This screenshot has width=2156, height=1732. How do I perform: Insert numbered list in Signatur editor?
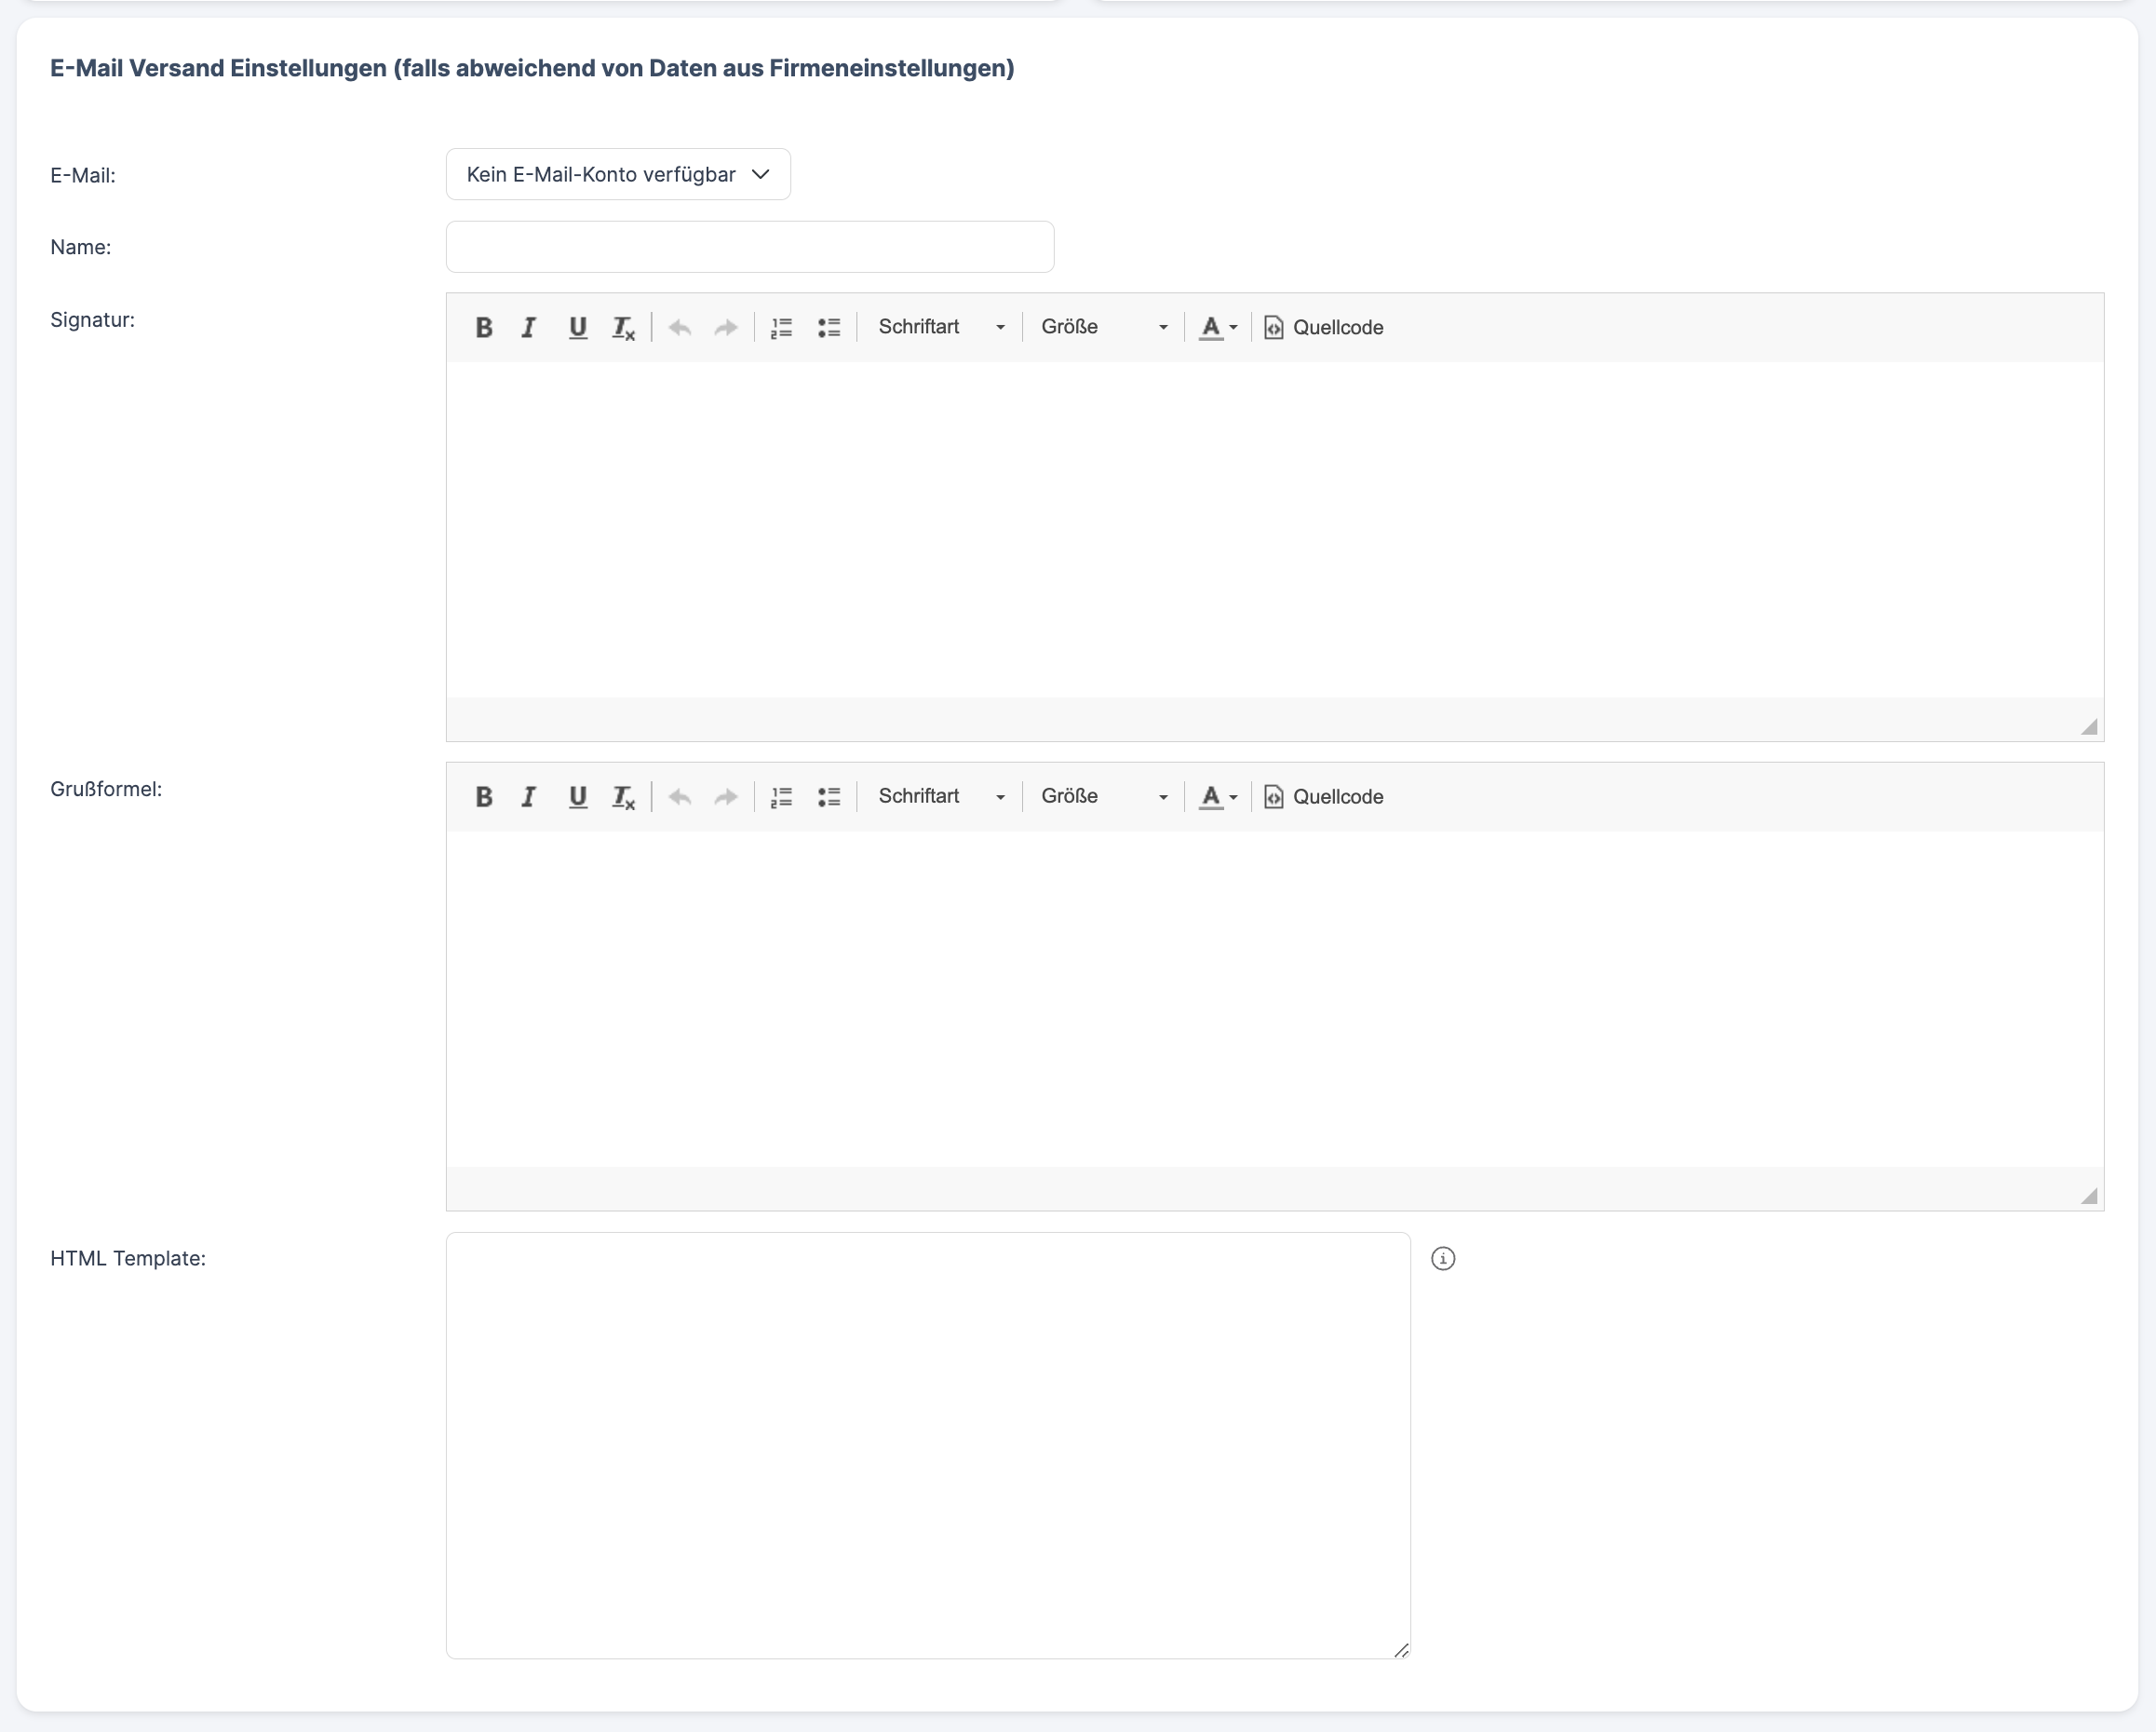pos(781,327)
